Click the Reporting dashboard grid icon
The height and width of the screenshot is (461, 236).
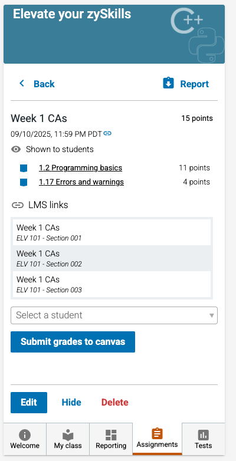pos(111,435)
